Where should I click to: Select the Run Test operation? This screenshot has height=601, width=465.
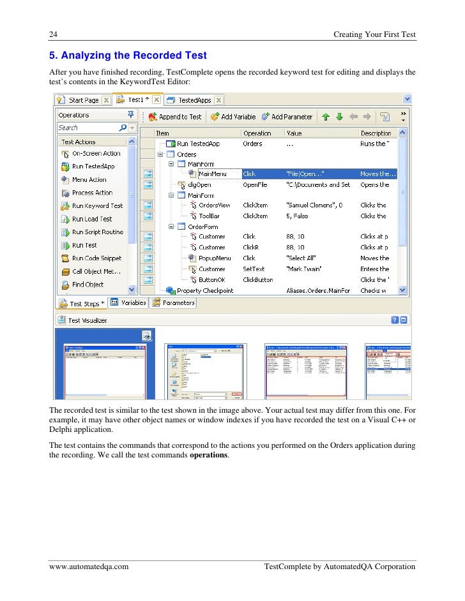click(79, 245)
